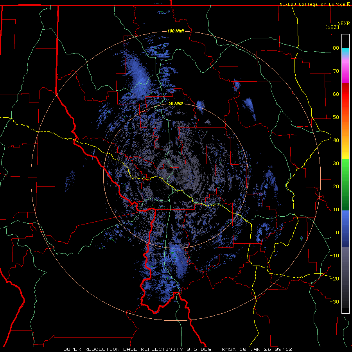Image resolution: width=352 pixels, height=352 pixels.
Task: Click the 50 NMI range ring label
Action: (176, 104)
